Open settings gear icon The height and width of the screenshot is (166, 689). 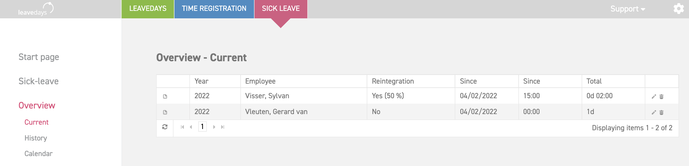678,9
